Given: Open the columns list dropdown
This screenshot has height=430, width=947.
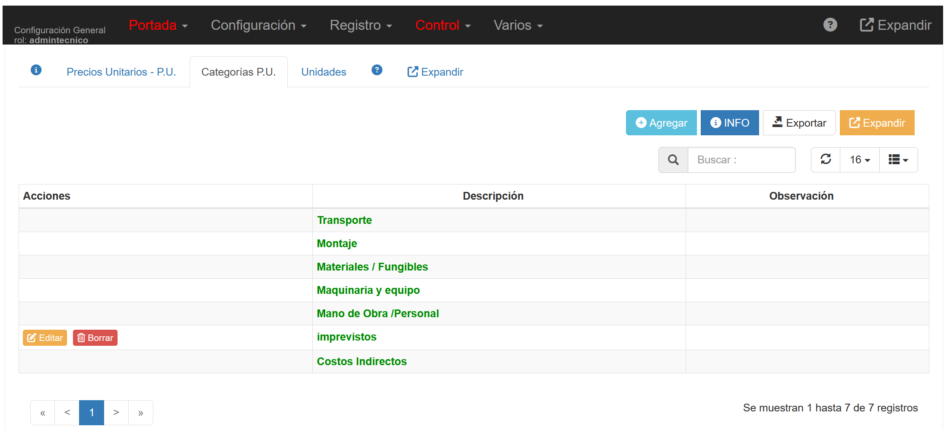Looking at the screenshot, I should 898,160.
